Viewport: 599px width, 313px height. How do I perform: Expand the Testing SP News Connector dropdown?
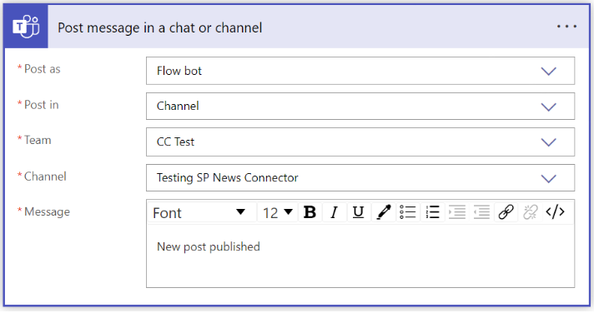click(360, 178)
